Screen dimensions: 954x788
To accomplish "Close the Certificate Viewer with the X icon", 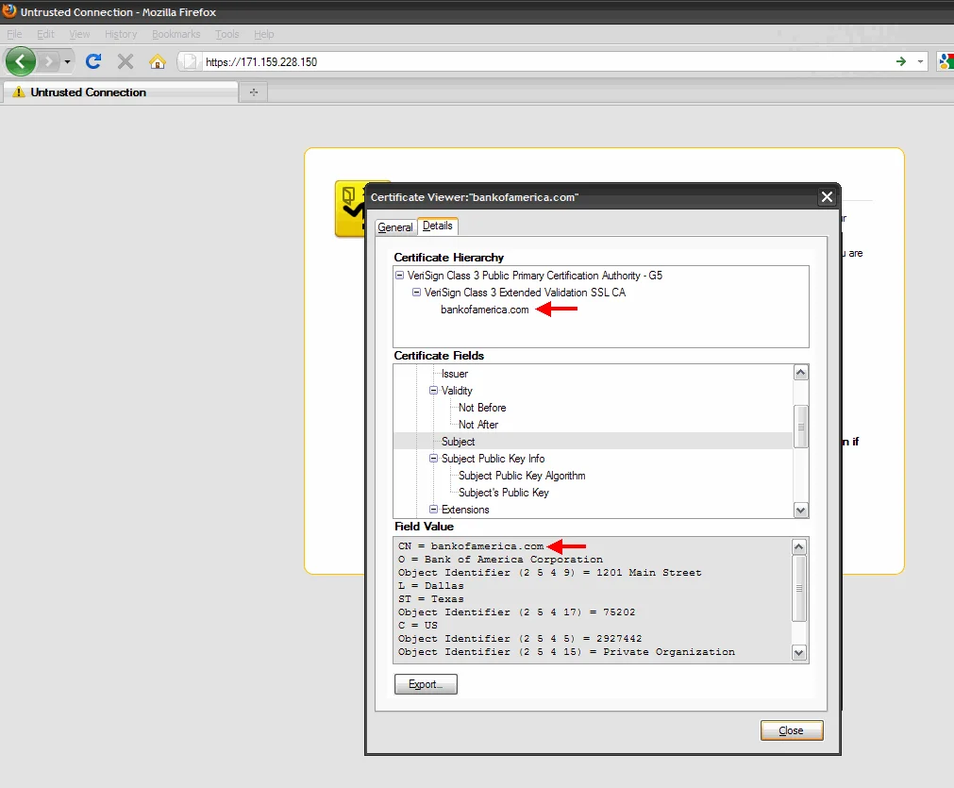I will pos(827,196).
